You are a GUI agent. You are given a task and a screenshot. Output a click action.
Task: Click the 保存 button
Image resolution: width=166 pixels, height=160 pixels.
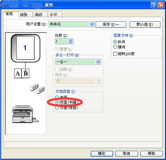(x=111, y=24)
